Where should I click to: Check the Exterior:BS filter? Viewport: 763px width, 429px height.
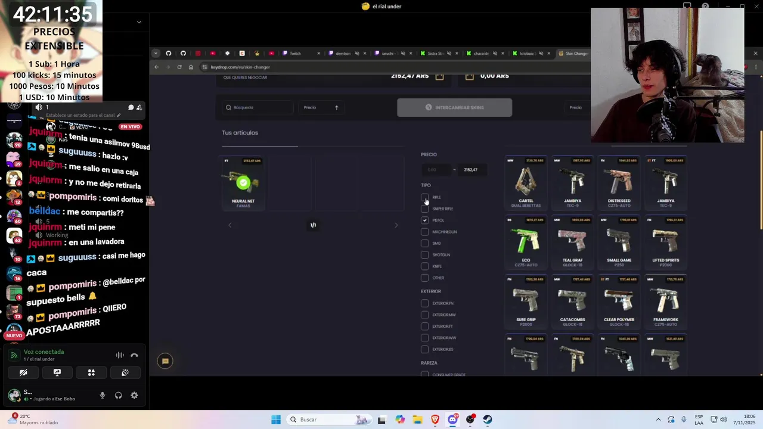424,349
